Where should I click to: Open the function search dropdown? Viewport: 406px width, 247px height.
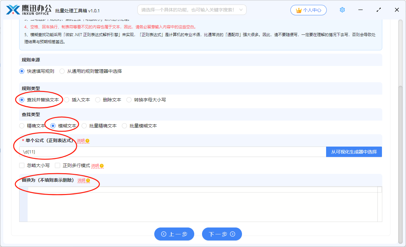[x=192, y=10]
